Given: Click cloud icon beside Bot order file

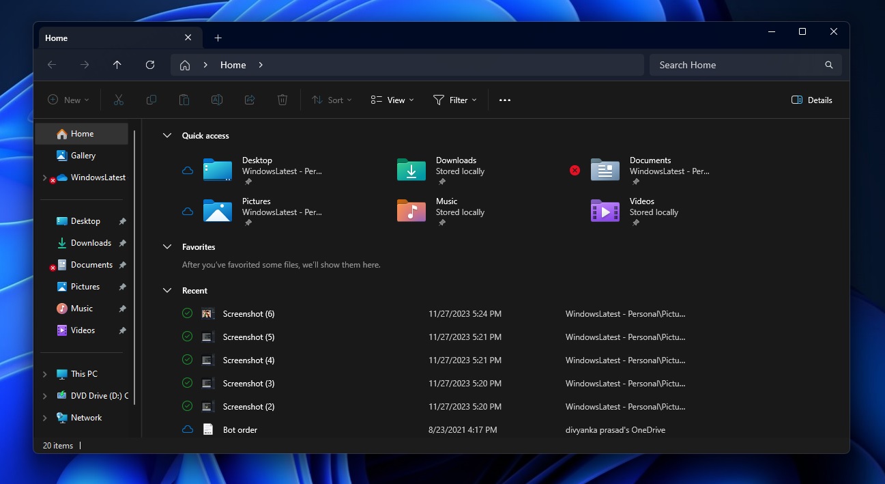Looking at the screenshot, I should pyautogui.click(x=188, y=429).
